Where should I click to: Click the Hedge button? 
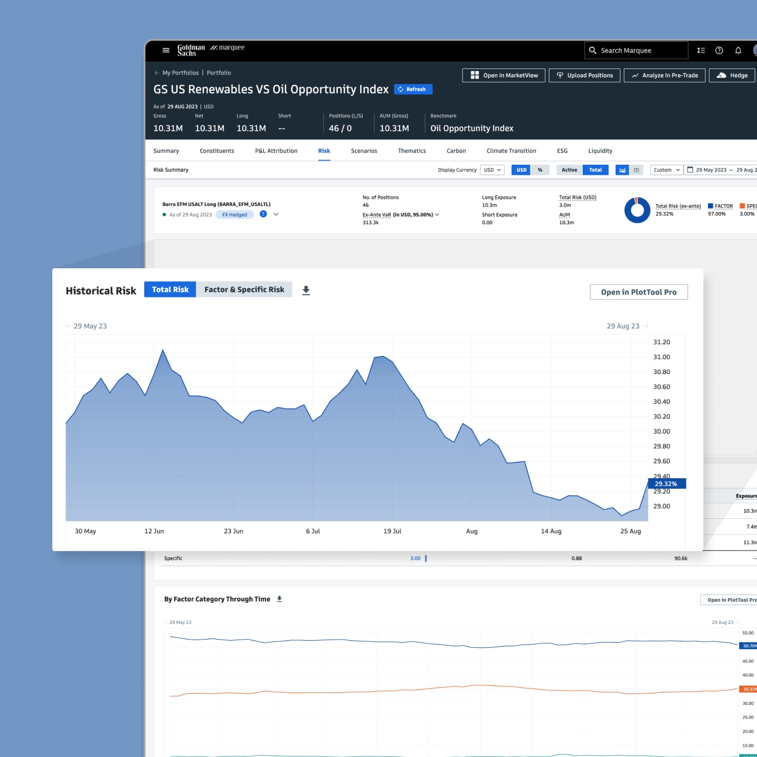point(732,75)
